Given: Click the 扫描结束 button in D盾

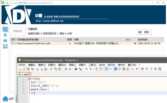Looking at the screenshot, I should [17, 31].
